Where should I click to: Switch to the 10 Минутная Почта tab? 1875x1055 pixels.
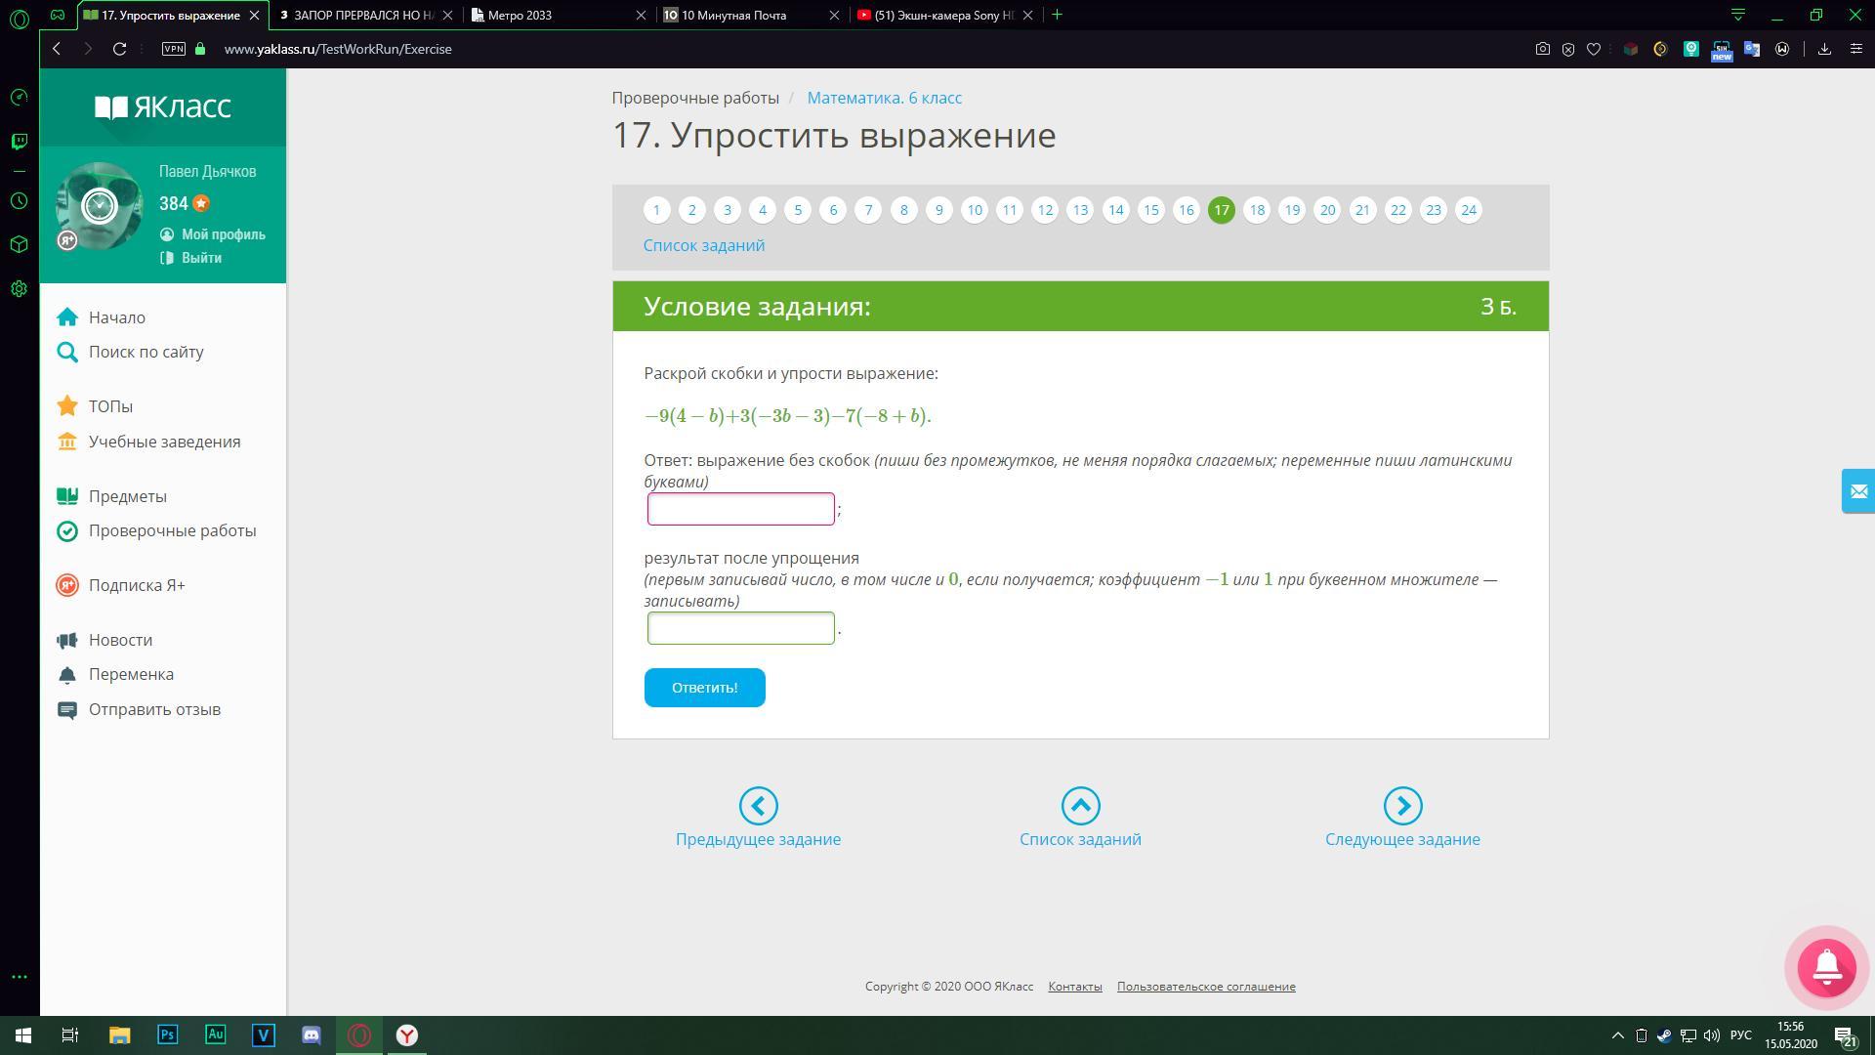[x=750, y=15]
